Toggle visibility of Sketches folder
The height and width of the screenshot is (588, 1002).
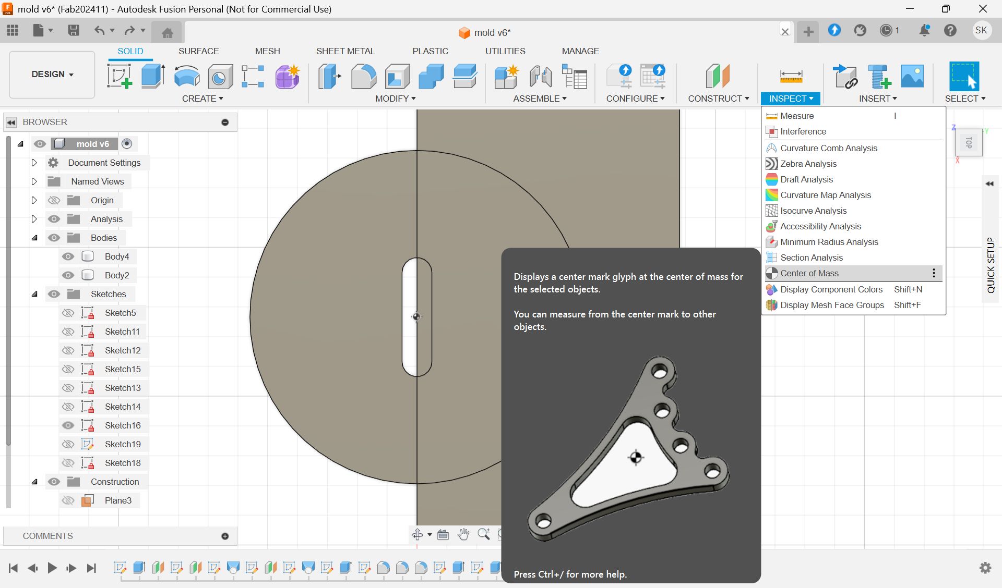tap(54, 294)
